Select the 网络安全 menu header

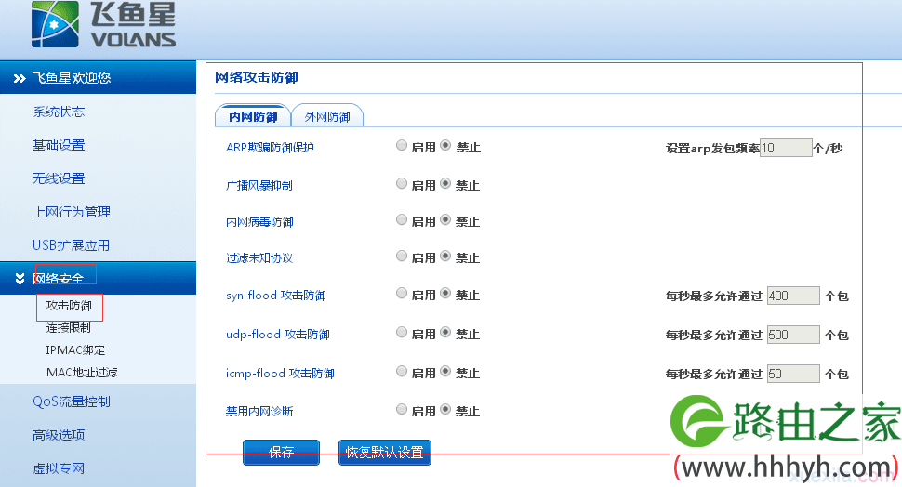(98, 278)
